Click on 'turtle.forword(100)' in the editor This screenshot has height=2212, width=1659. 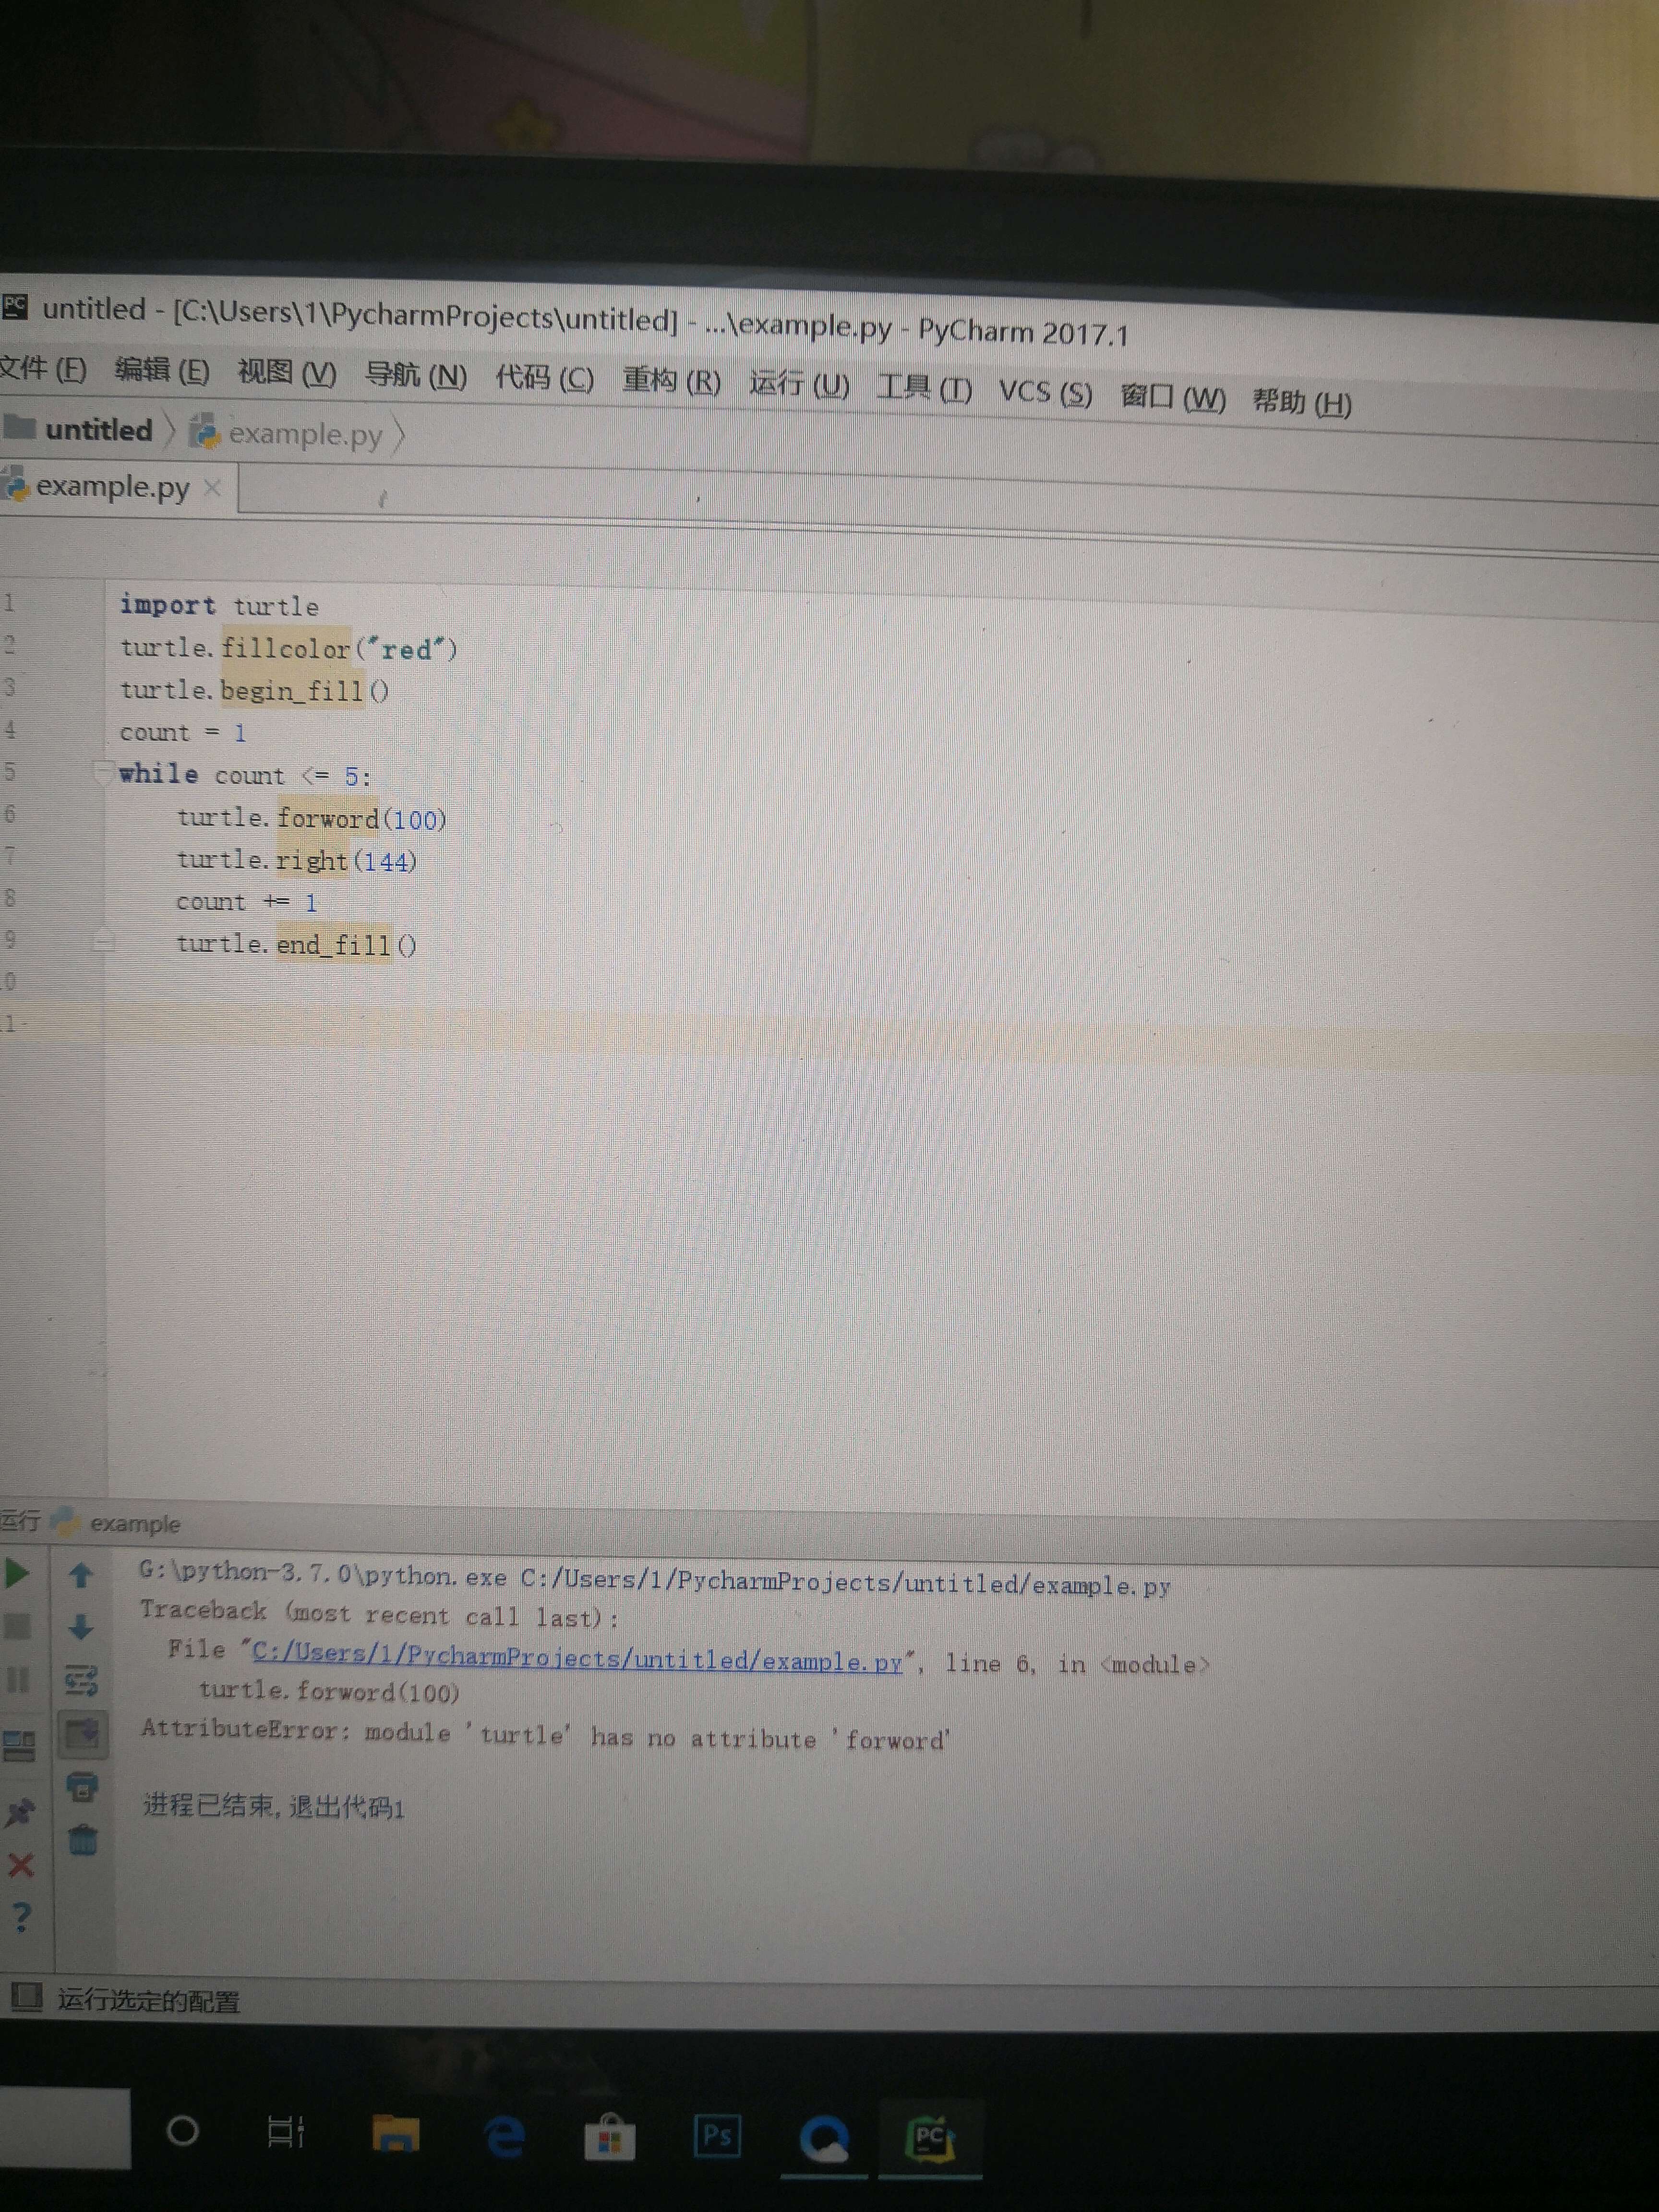pos(312,818)
